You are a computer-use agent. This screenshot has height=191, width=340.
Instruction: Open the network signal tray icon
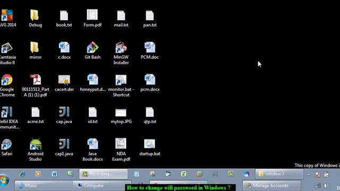pyautogui.click(x=318, y=186)
